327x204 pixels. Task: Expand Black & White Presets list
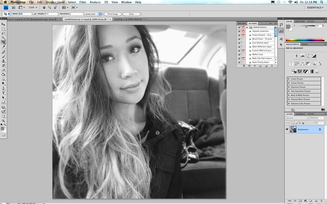pyautogui.click(x=289, y=95)
